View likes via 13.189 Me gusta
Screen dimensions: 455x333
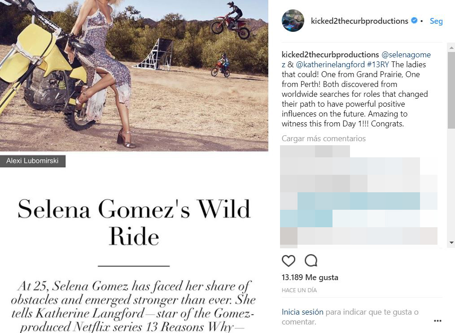(x=310, y=277)
